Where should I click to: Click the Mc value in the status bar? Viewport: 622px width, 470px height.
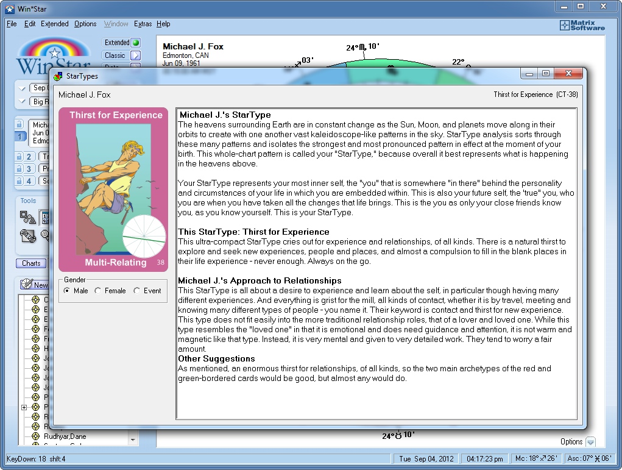click(x=536, y=458)
